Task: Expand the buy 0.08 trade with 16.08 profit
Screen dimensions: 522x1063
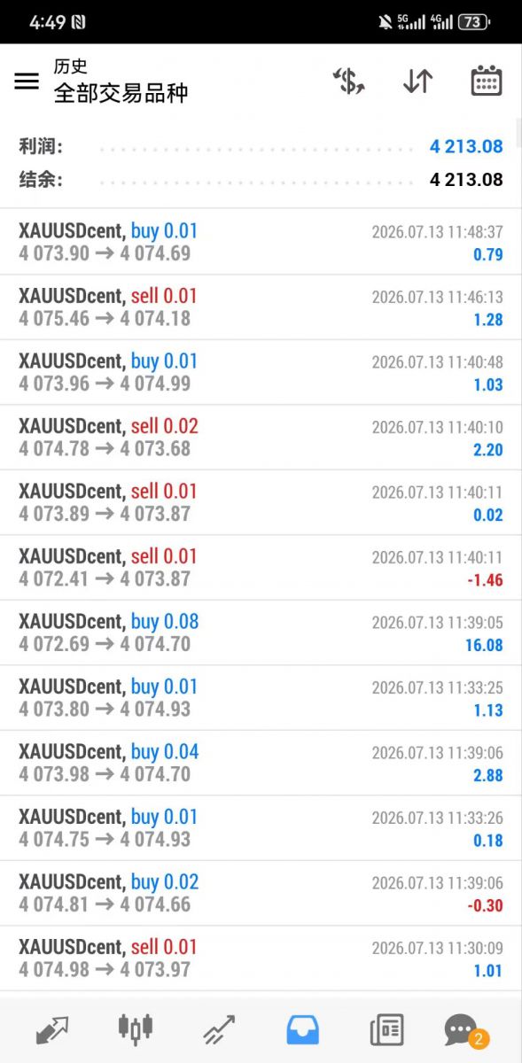Action: 261,632
